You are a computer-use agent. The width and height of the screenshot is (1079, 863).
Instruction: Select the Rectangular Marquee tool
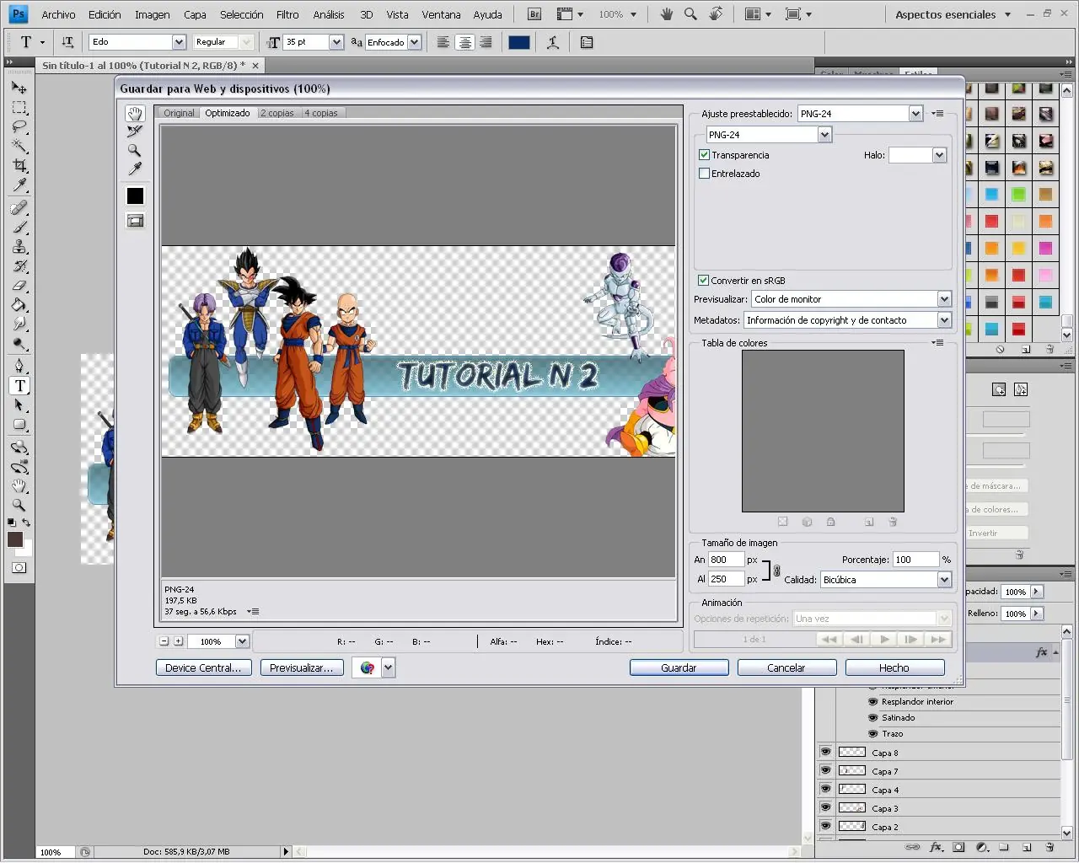pyautogui.click(x=19, y=108)
